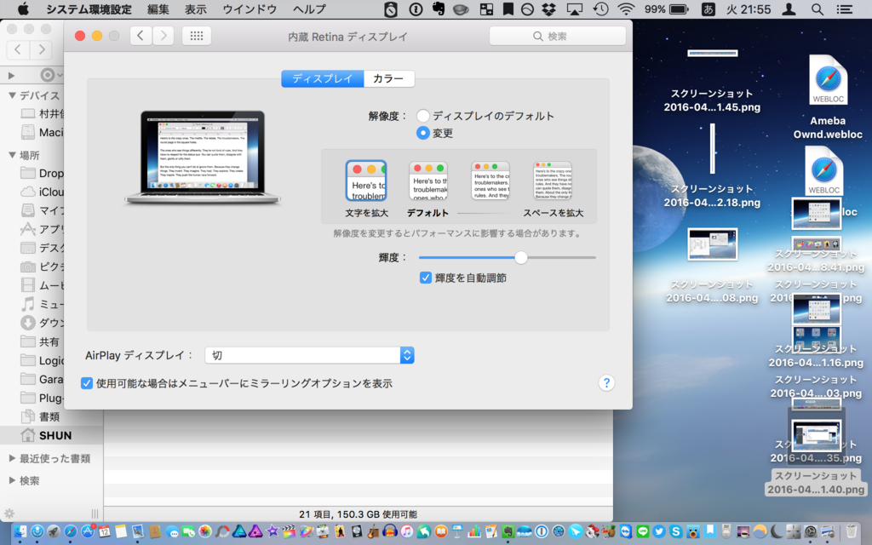Collapse the デバイス sidebar section
The image size is (872, 545).
12,95
